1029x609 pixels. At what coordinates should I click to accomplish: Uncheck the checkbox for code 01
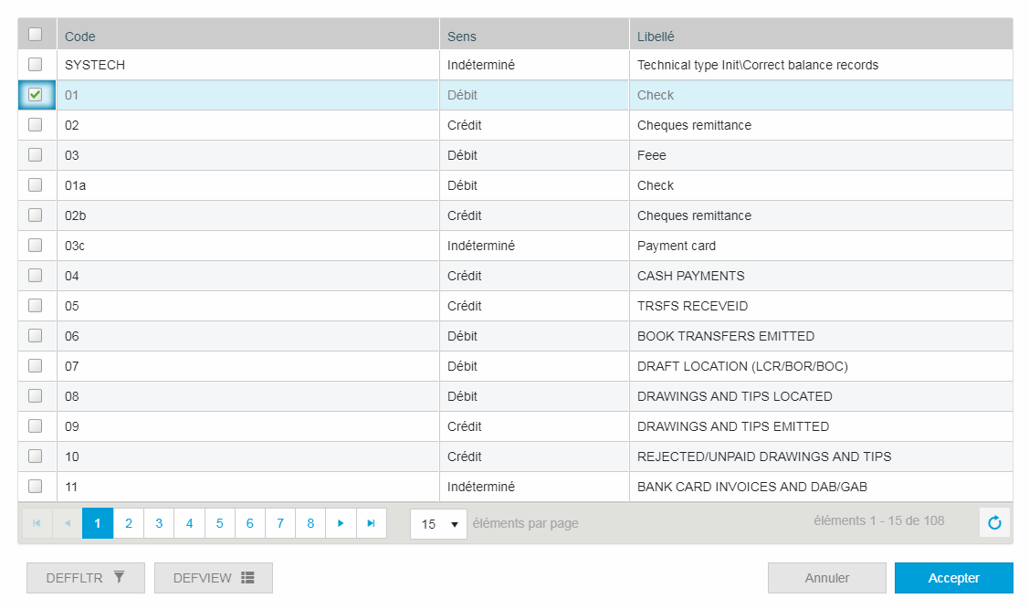click(36, 95)
